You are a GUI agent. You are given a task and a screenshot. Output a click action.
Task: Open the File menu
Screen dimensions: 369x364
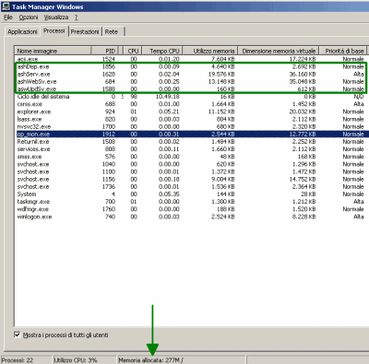(8, 18)
